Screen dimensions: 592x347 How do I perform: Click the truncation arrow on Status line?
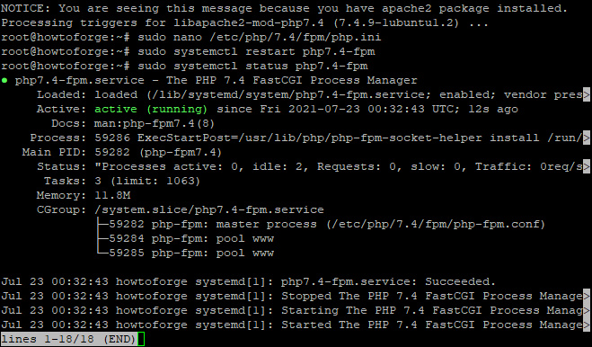click(587, 166)
